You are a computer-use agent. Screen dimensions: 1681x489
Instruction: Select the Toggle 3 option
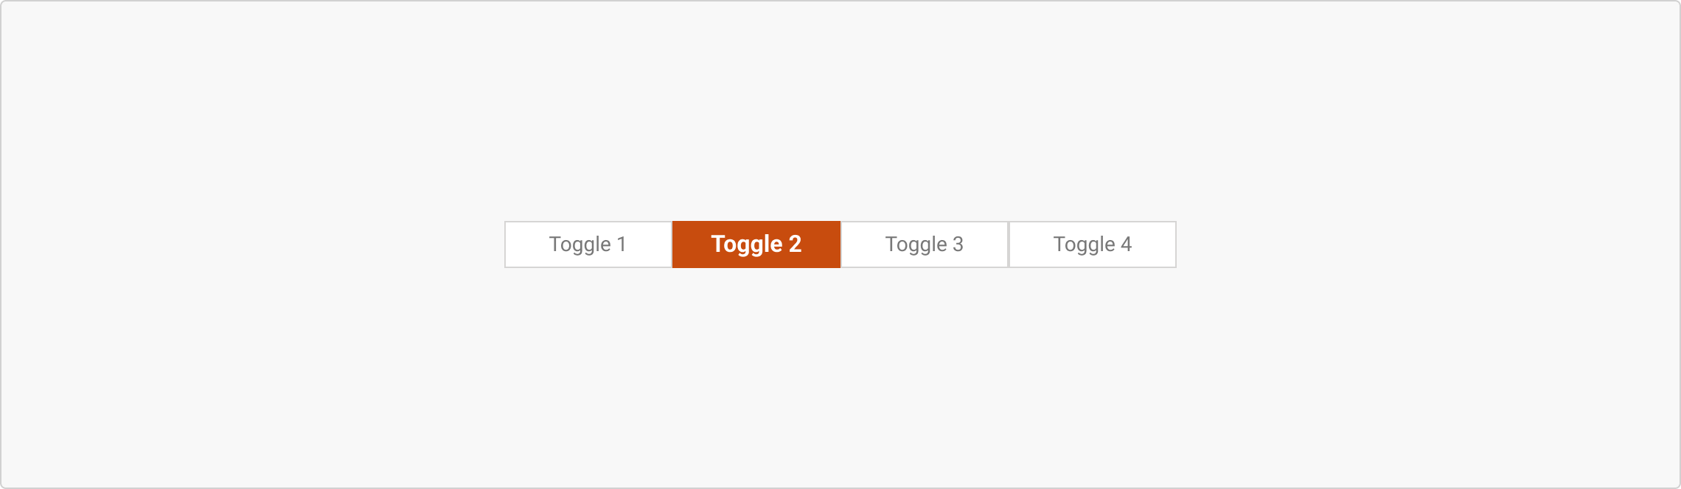925,245
